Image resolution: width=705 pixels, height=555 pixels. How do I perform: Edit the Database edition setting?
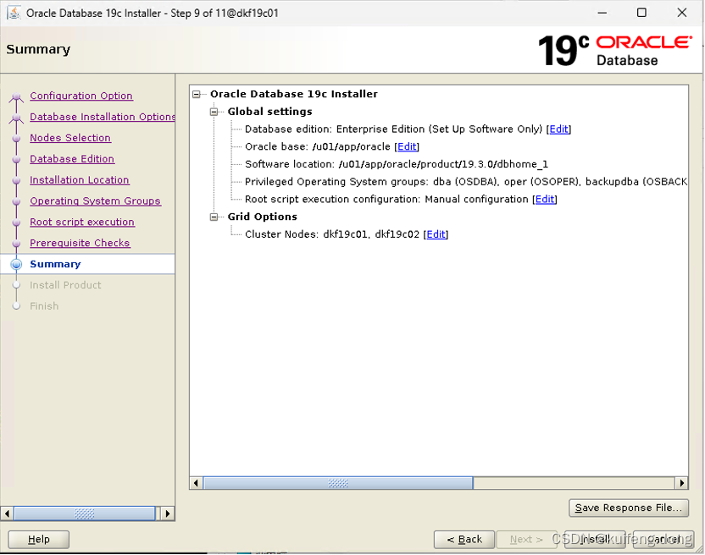point(558,129)
